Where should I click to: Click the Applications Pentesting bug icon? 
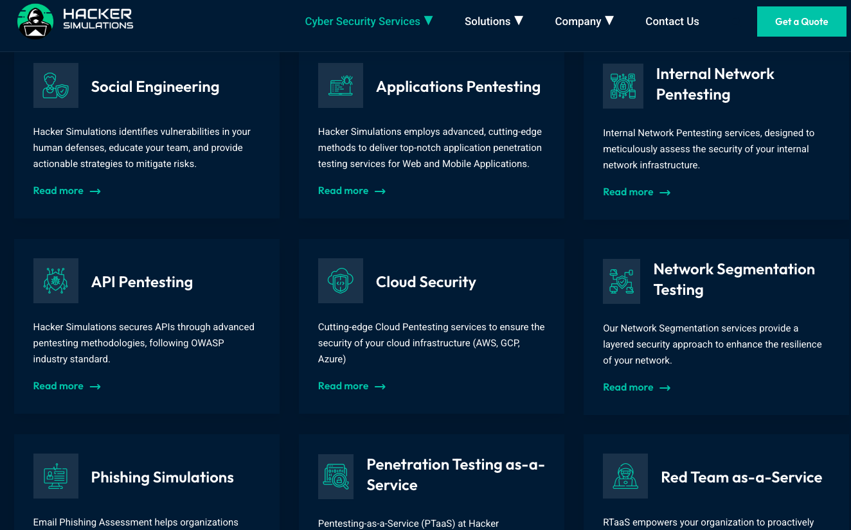pos(341,85)
